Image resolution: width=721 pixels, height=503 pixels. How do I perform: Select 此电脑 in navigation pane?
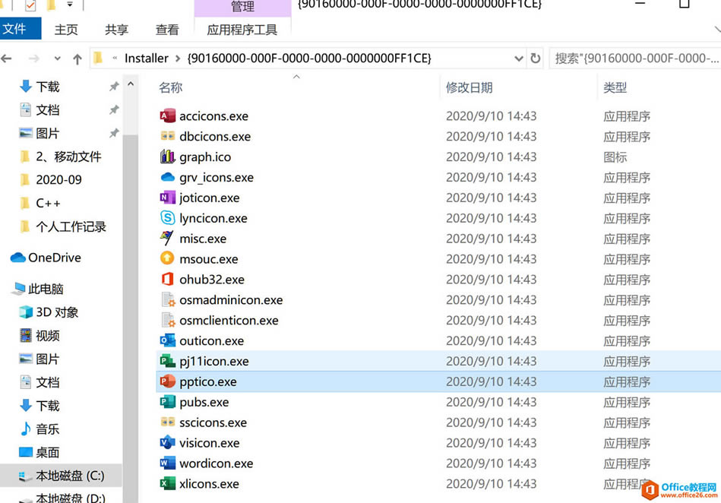click(46, 289)
